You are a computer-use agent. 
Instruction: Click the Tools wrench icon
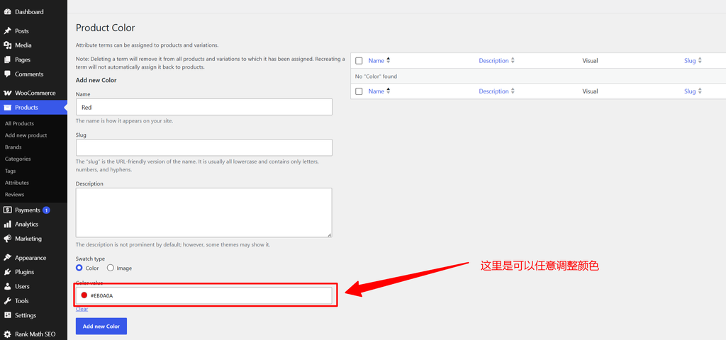7,300
